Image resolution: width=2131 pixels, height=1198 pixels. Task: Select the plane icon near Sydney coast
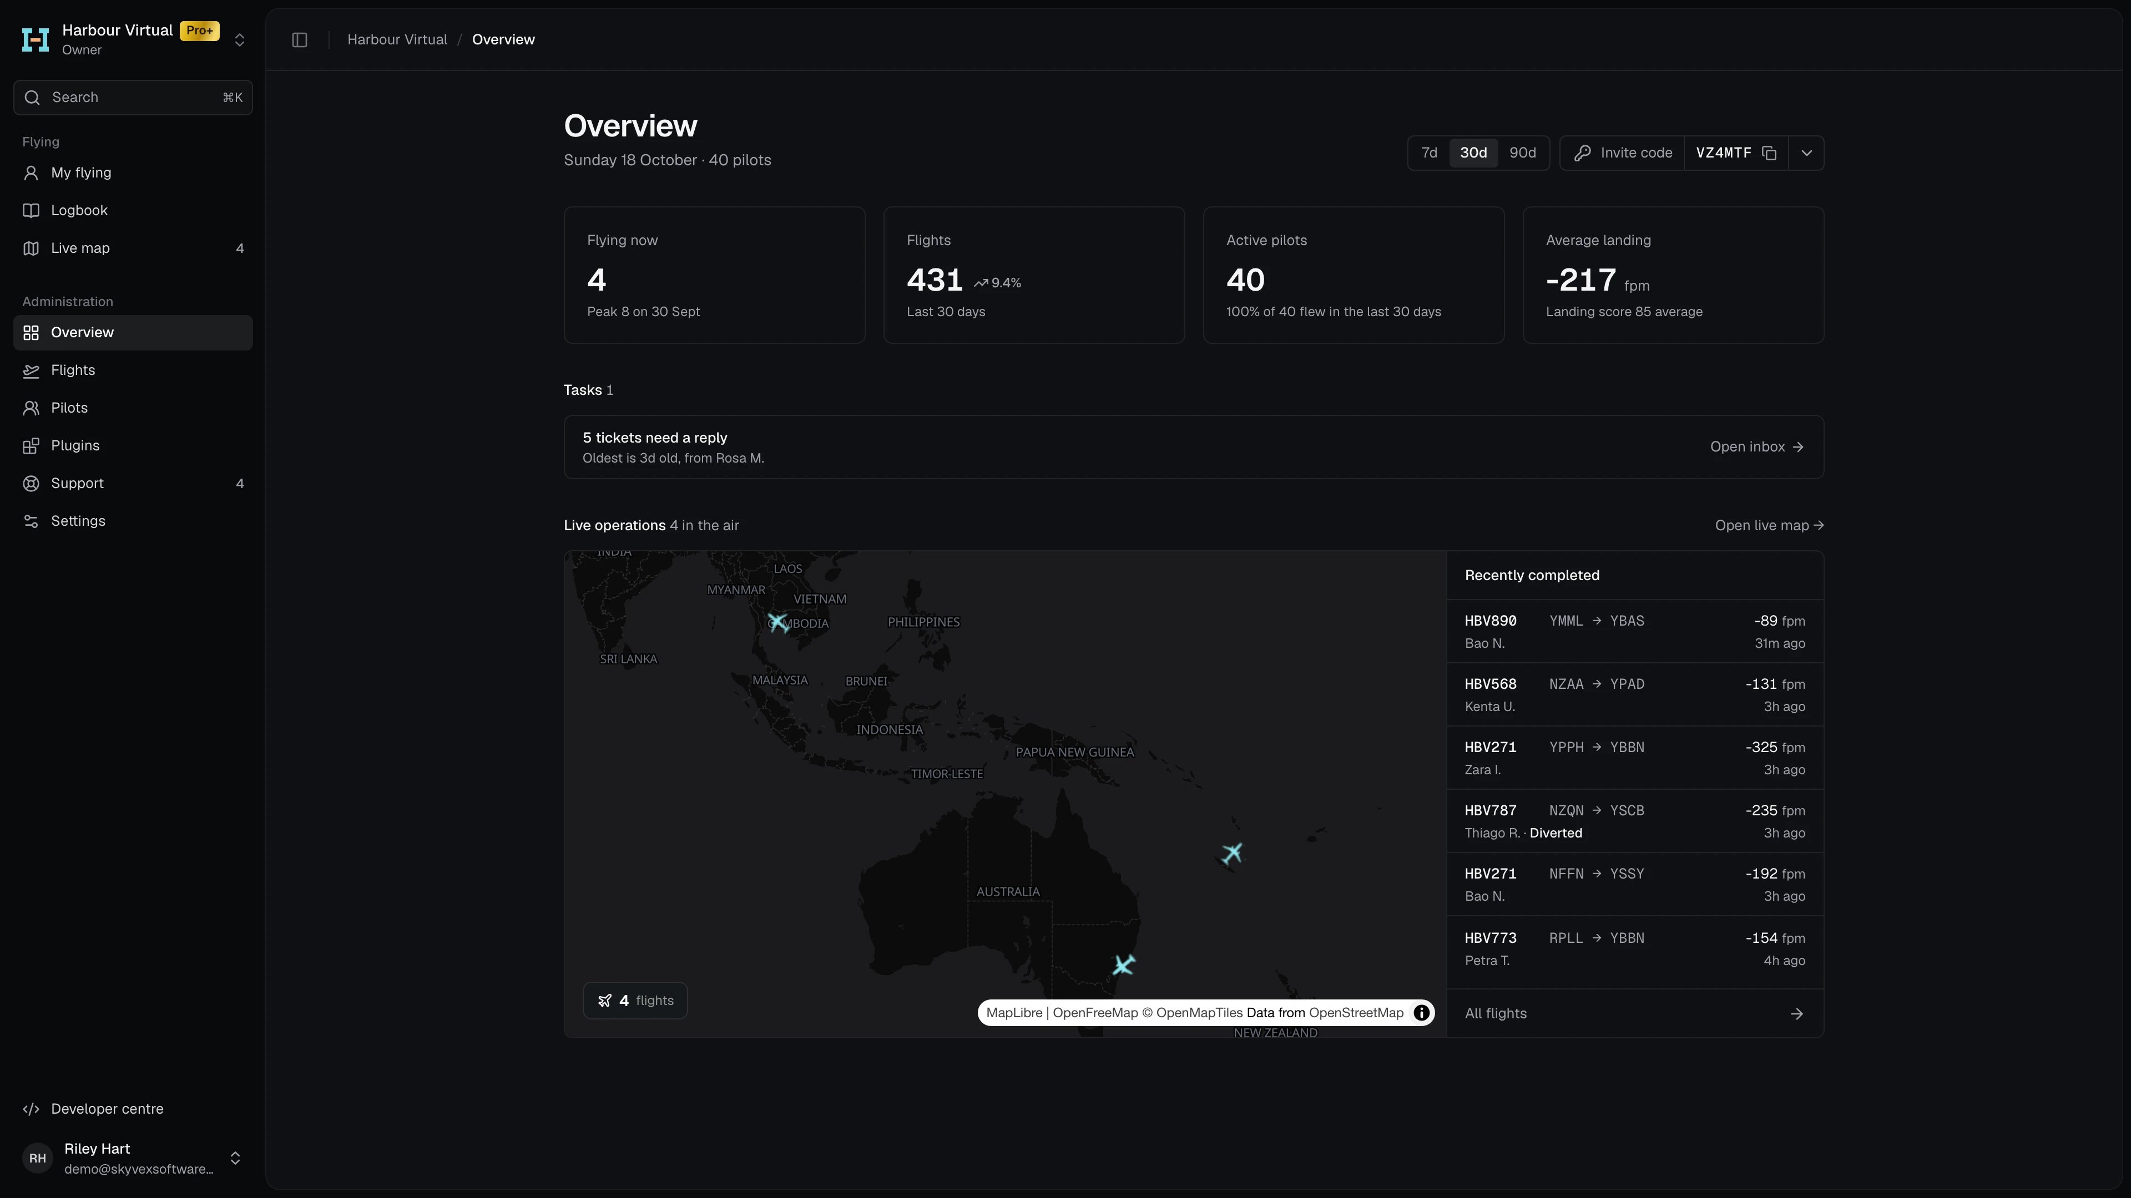tap(1123, 964)
